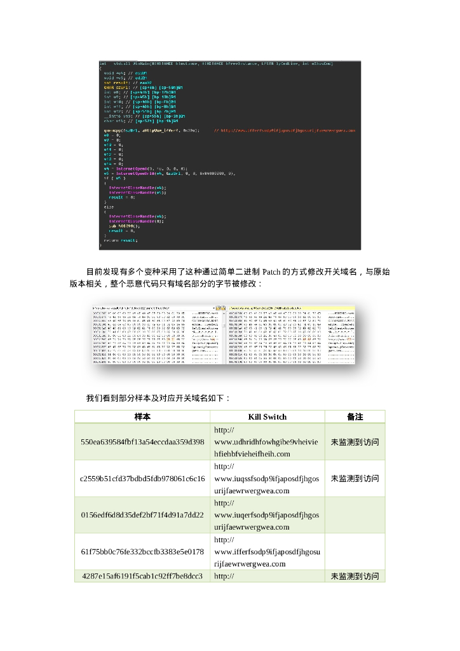Click the line 版本相关，整个恶意代码只有域名部分
Screen dimensions: 460x651
pyautogui.click(x=166, y=284)
